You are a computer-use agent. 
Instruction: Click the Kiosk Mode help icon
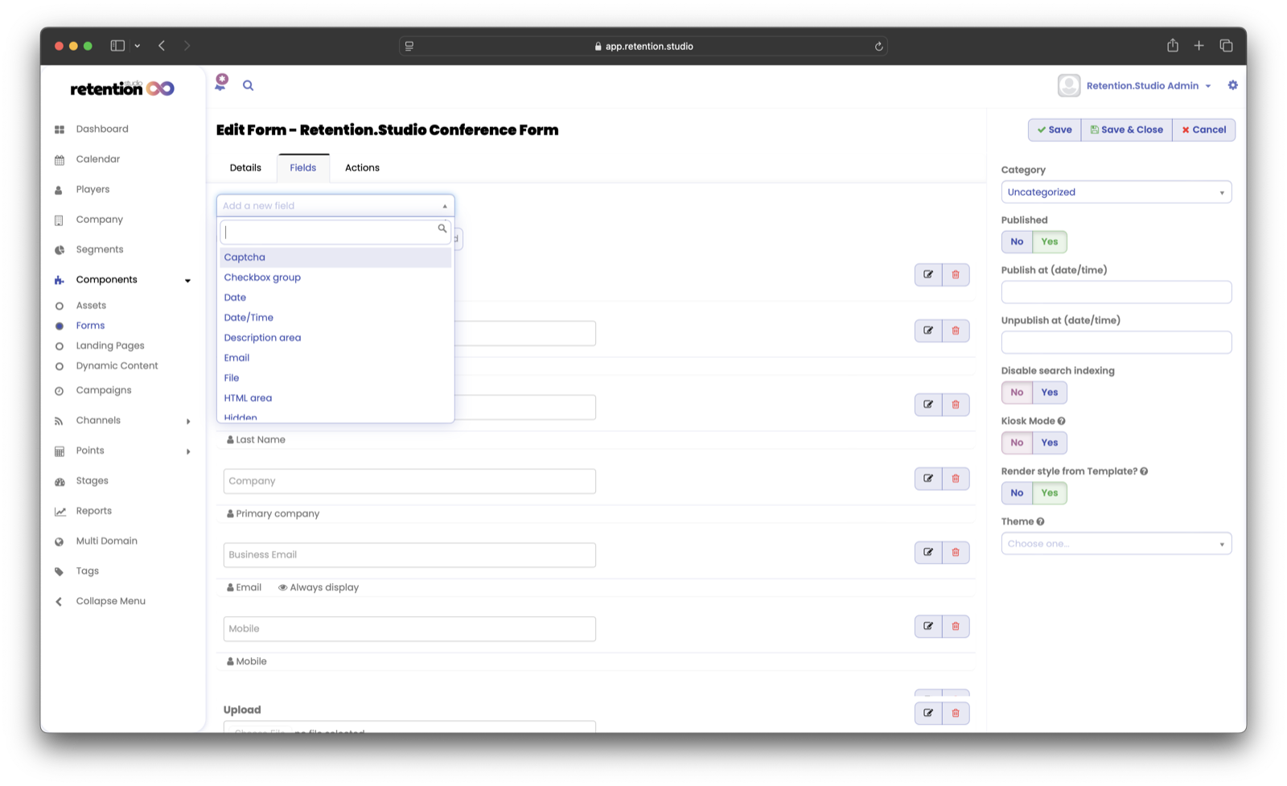1062,421
